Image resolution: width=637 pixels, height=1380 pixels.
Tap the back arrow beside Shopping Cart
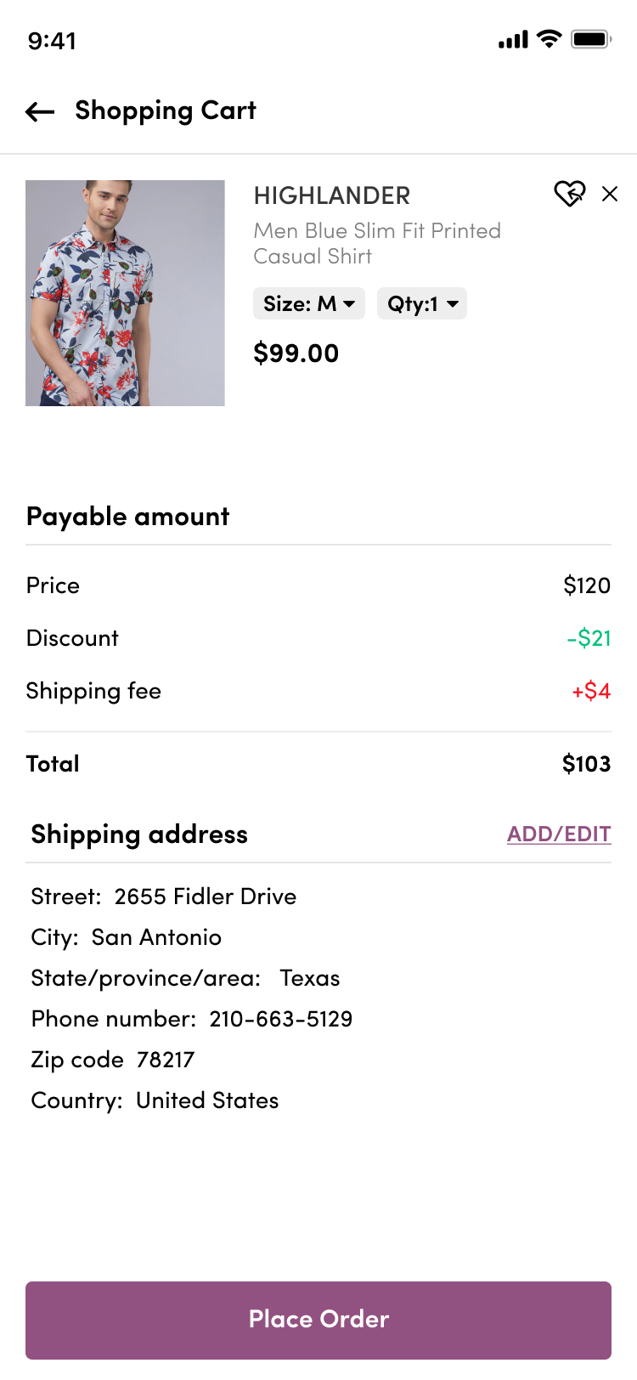pos(40,111)
